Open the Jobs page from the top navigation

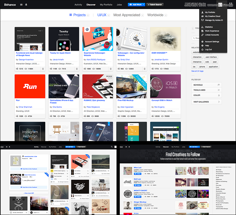119,5
